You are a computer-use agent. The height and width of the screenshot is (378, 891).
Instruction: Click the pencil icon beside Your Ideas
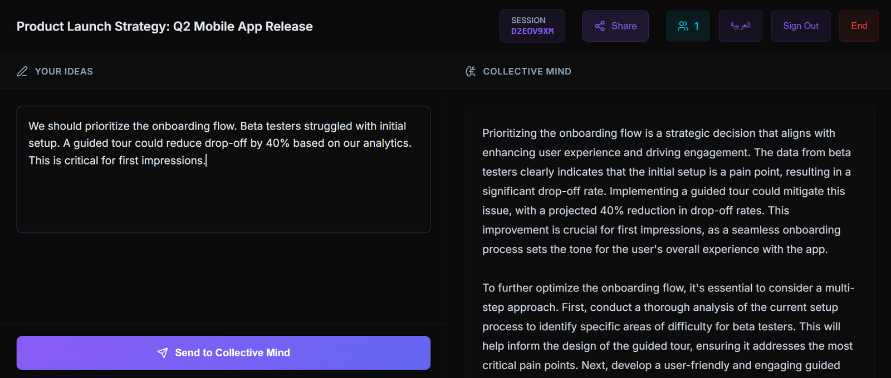point(22,71)
